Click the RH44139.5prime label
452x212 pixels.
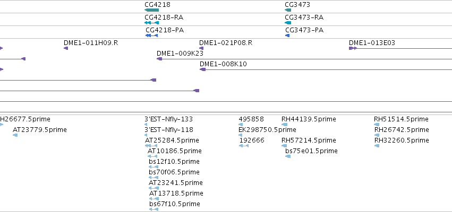point(309,119)
